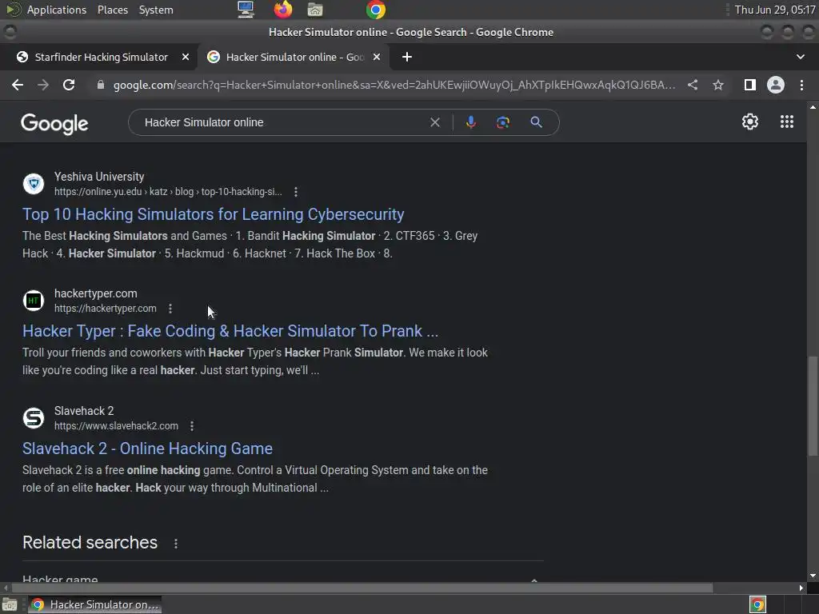Image resolution: width=819 pixels, height=614 pixels.
Task: Click the vertical scrollbar thumb
Action: tap(813, 407)
